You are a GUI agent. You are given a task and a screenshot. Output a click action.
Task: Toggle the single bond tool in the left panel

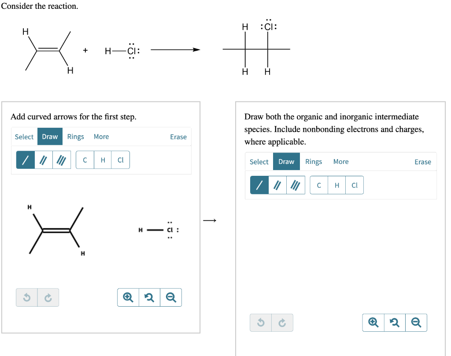[25, 159]
